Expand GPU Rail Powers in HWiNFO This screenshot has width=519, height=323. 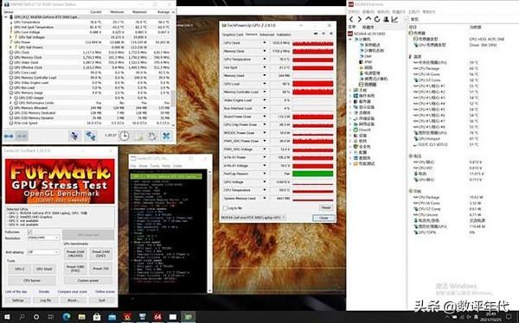(x=10, y=47)
